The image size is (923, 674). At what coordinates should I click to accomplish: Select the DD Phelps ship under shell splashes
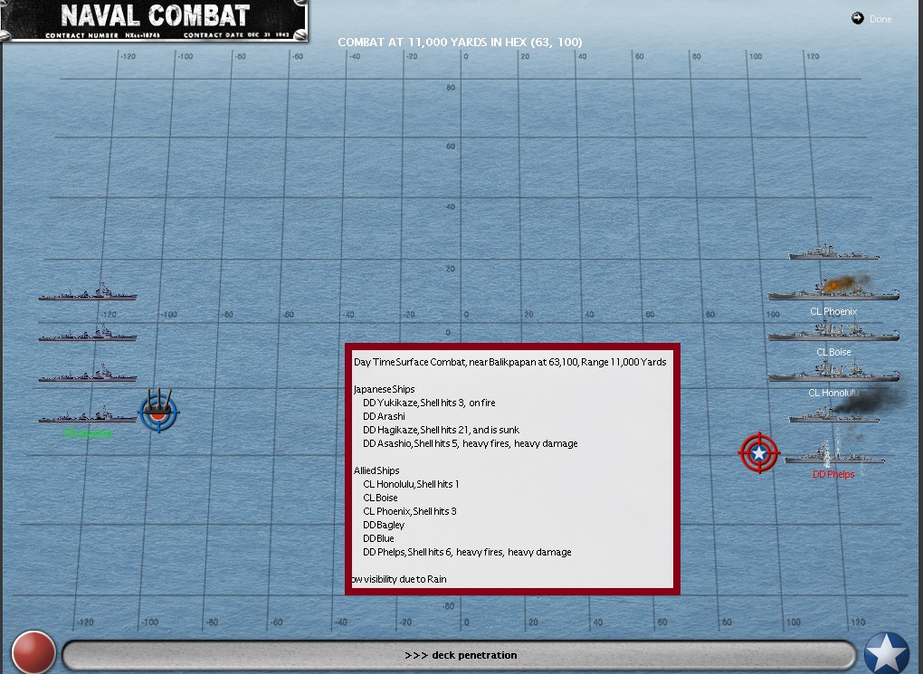click(x=833, y=454)
